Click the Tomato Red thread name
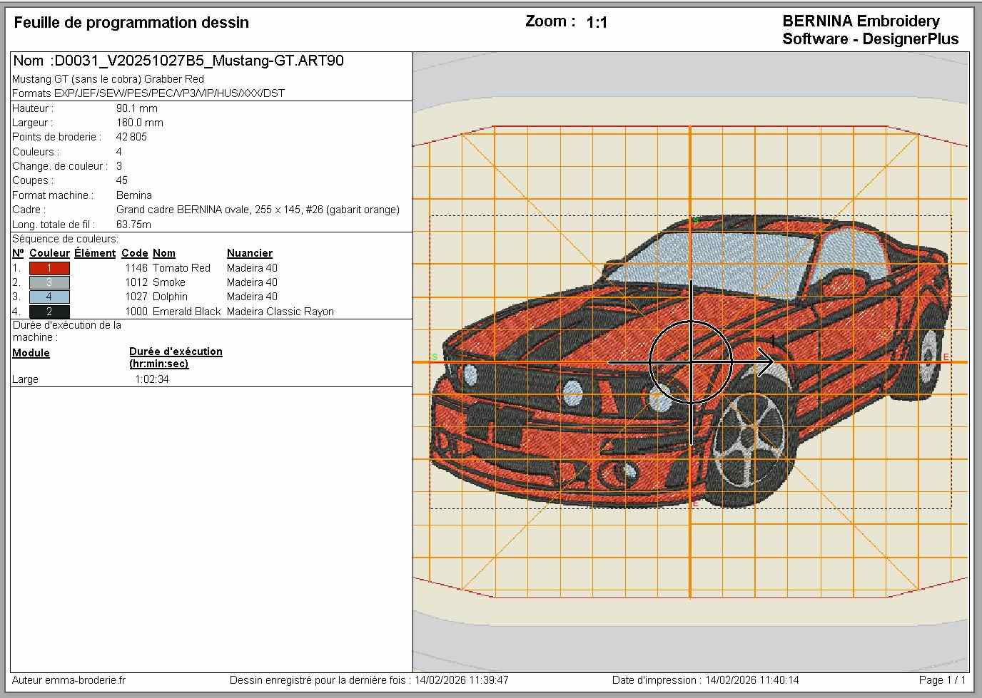Screen dimensions: 982x698 click(x=181, y=268)
